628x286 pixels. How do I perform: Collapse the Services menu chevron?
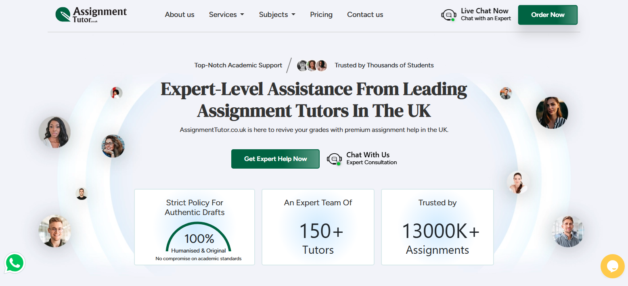point(243,15)
